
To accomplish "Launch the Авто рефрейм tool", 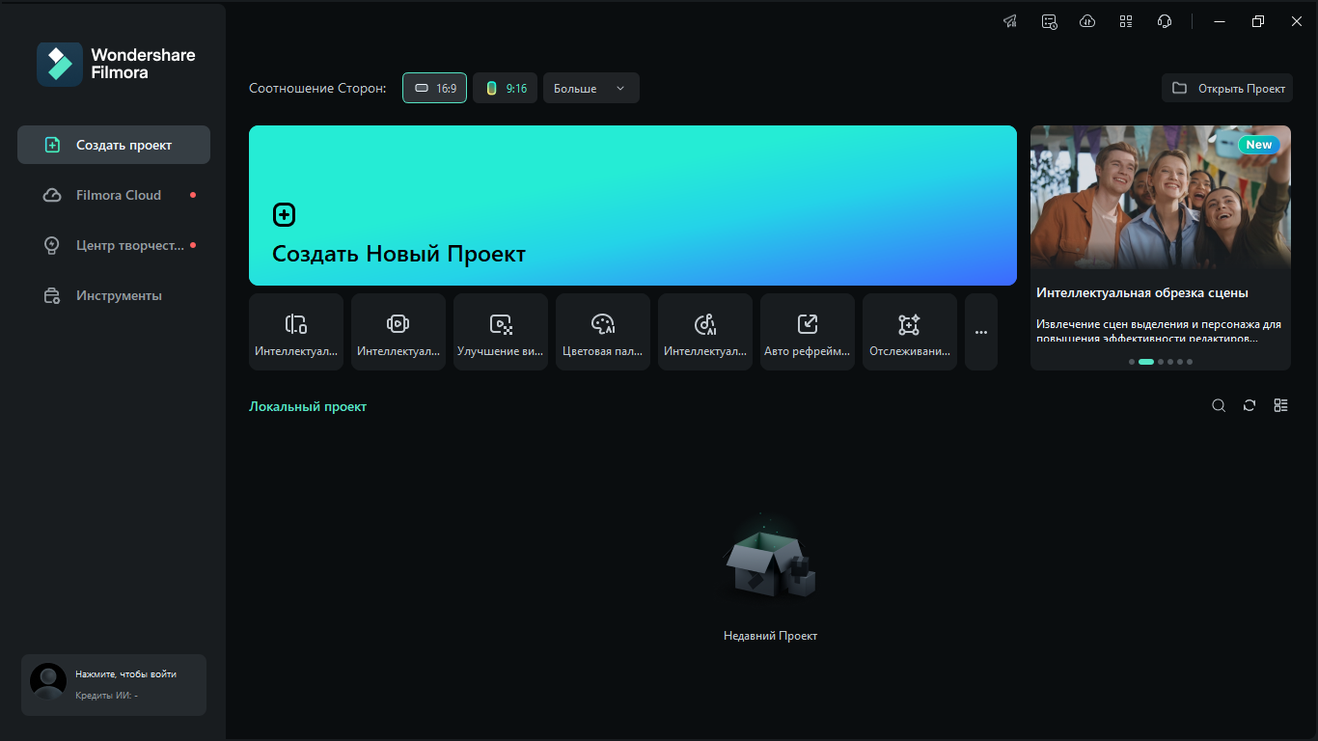I will [x=808, y=332].
